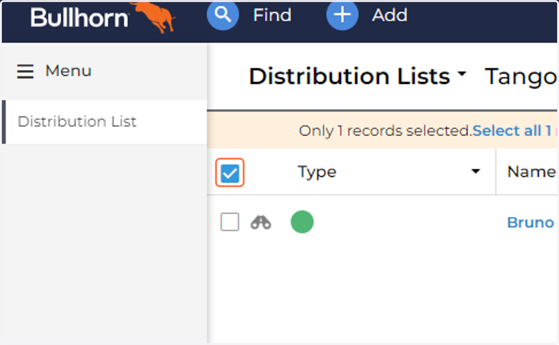The image size is (559, 345).
Task: Click the Type column header
Action: 317,172
